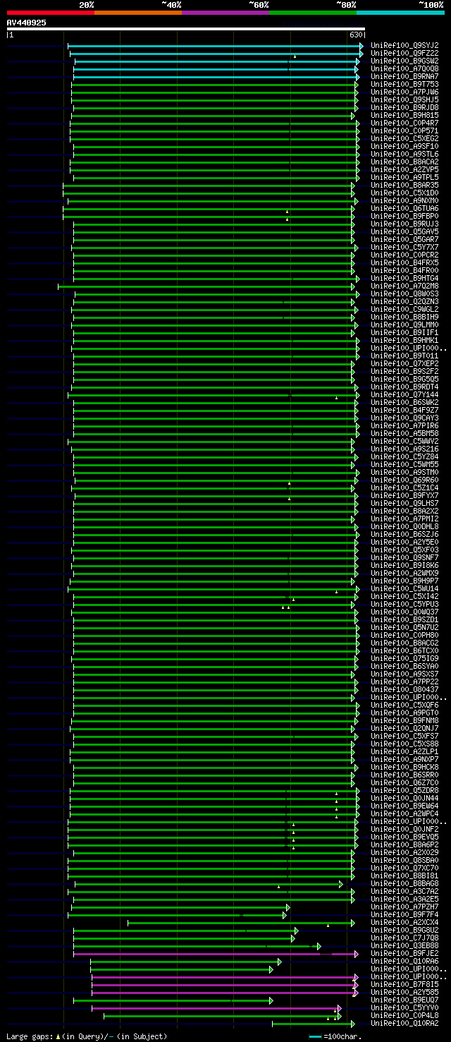Select the UniRef100_Q3EB88 label
The image size is (451, 1042).
(404, 945)
